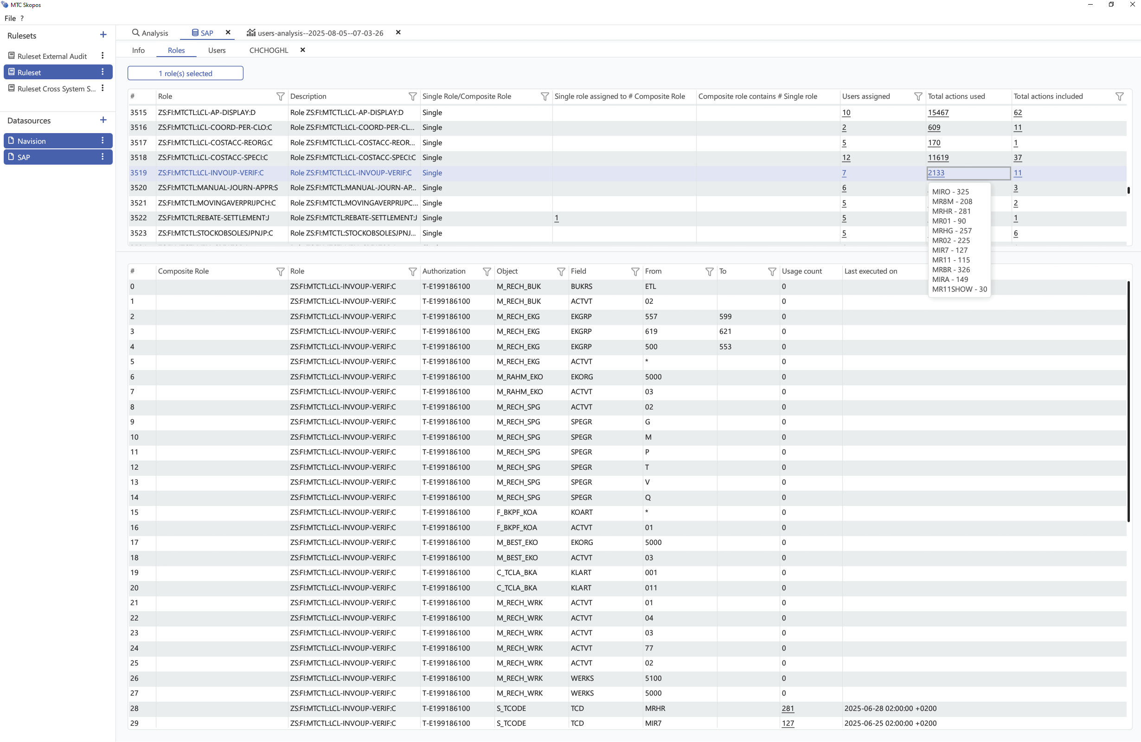Filter the To column

[x=772, y=272]
